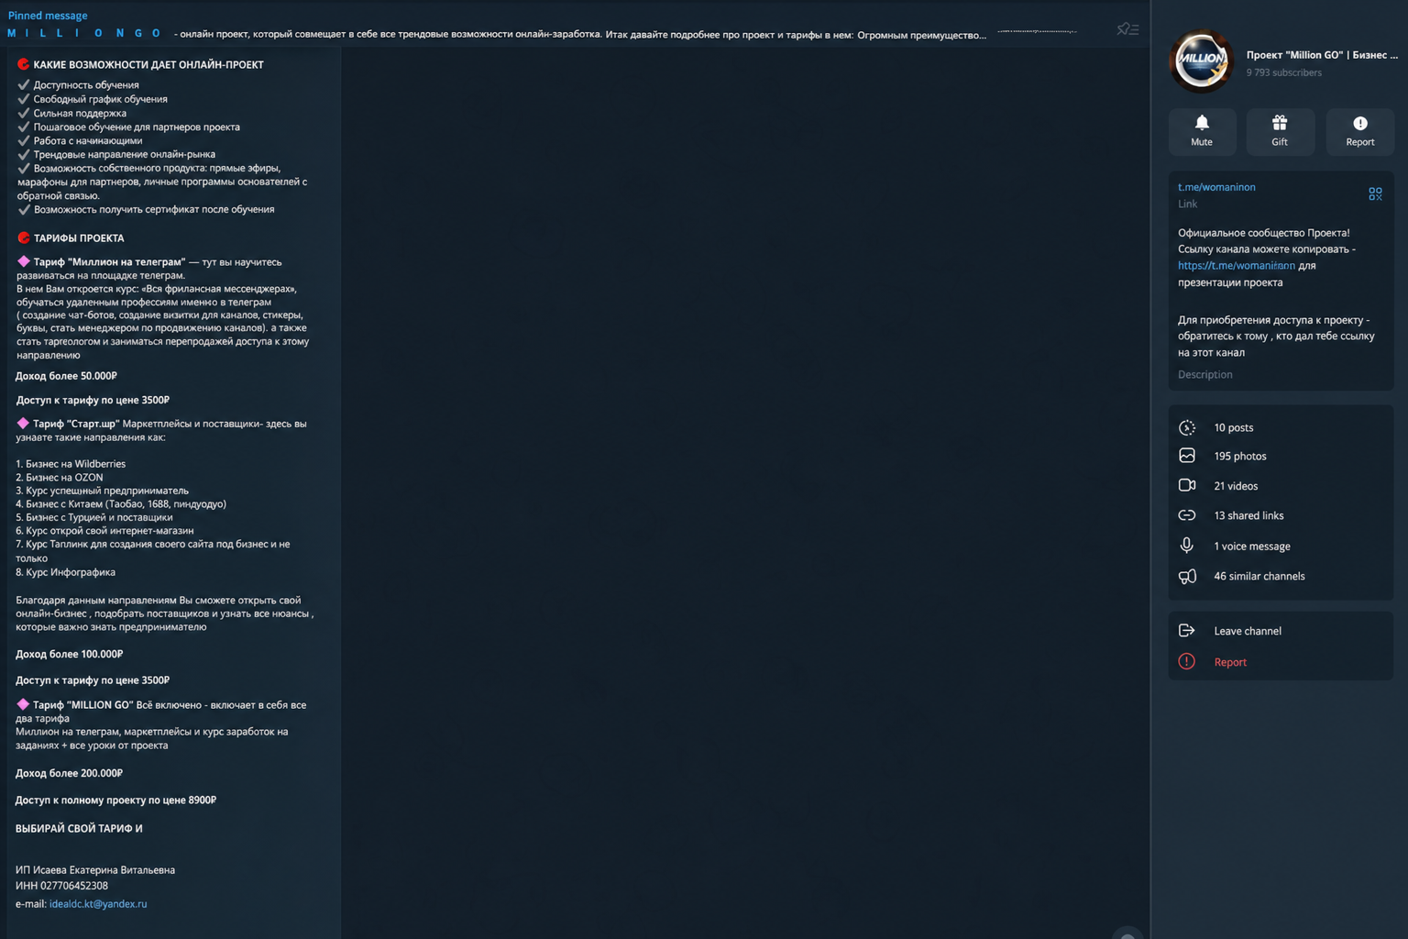1408x939 pixels.
Task: Click the Leave channel exit icon
Action: click(1187, 631)
